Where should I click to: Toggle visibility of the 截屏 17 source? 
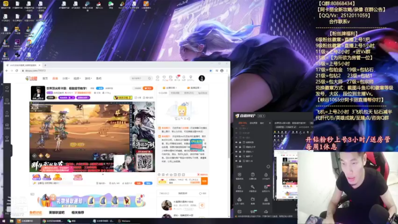point(236,156)
